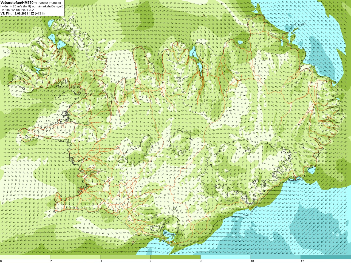This screenshot has width=351, height=263.
Task: Click the Veðurstofan/HM750m title text
Action: 18,2
